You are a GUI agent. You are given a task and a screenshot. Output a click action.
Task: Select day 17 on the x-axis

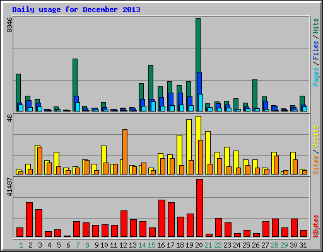point(170,245)
